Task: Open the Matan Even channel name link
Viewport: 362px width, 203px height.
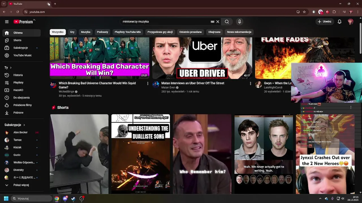Action: [168, 88]
